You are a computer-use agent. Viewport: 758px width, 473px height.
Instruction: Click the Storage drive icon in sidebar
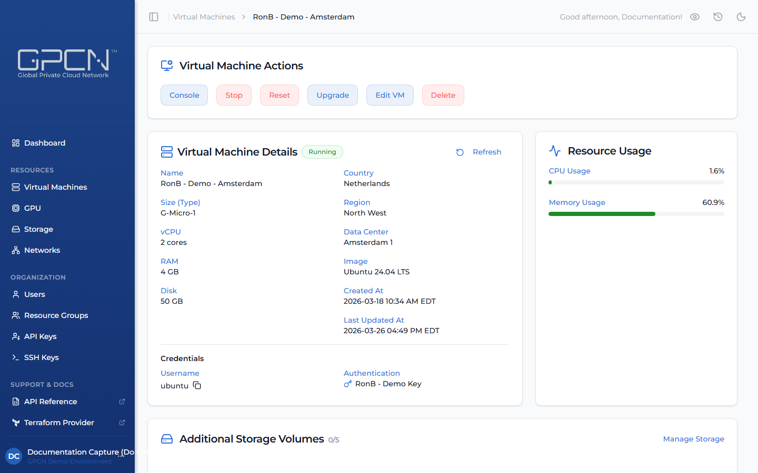click(16, 229)
